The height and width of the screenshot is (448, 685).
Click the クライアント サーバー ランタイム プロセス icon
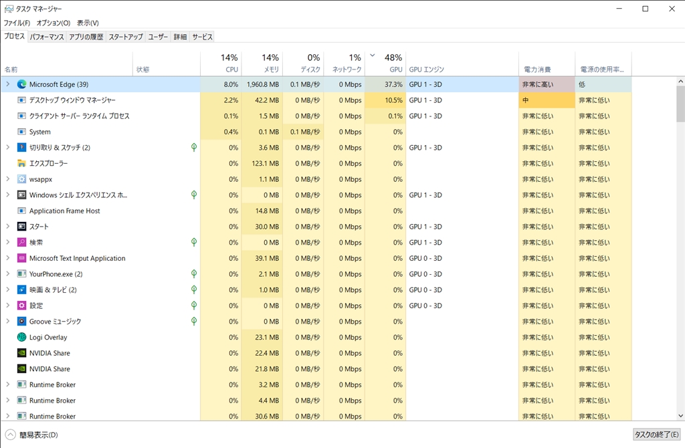[x=21, y=116]
